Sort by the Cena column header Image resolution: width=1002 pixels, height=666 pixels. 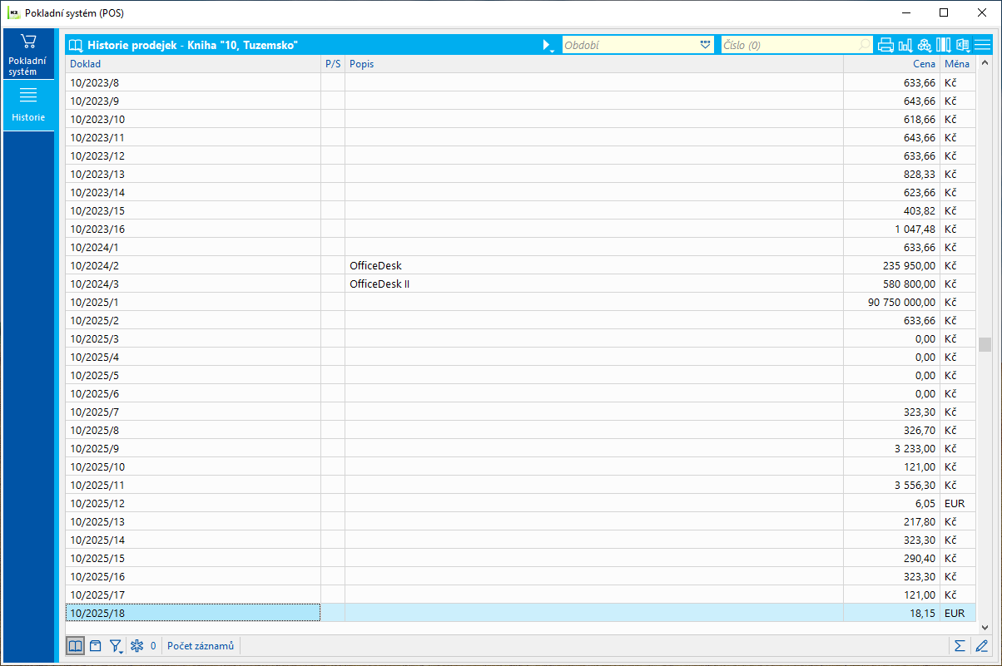891,64
